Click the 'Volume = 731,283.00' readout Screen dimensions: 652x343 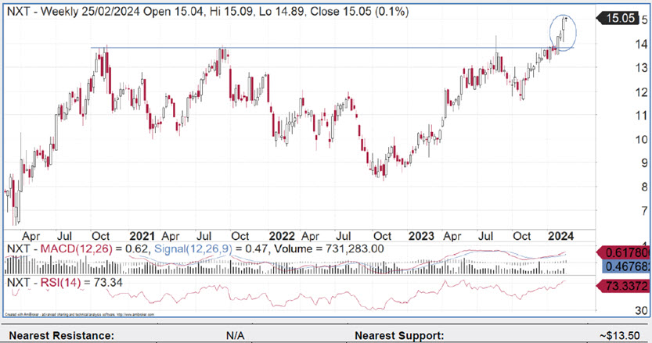[330, 249]
